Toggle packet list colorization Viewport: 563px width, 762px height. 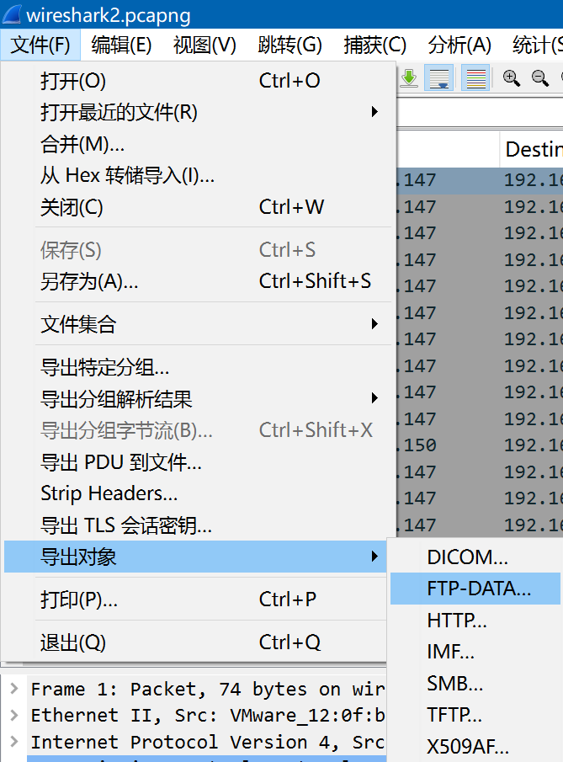coord(475,78)
